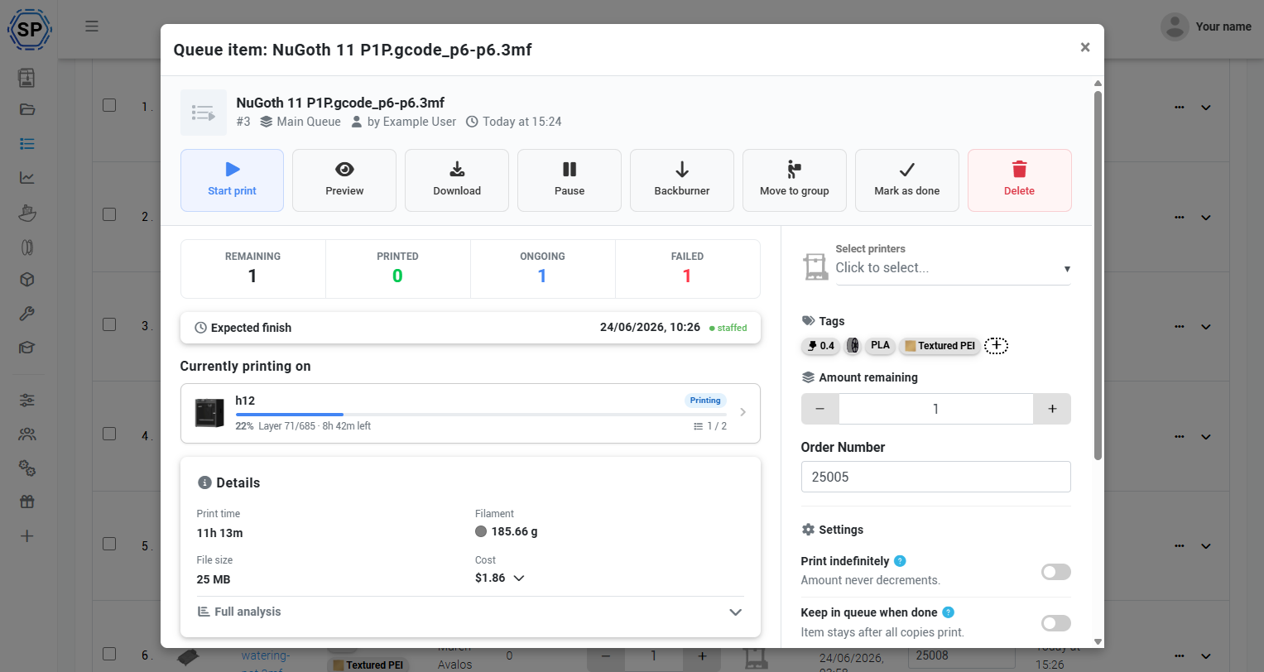Open the graduation cap sidebar icon
The height and width of the screenshot is (672, 1264).
26,348
